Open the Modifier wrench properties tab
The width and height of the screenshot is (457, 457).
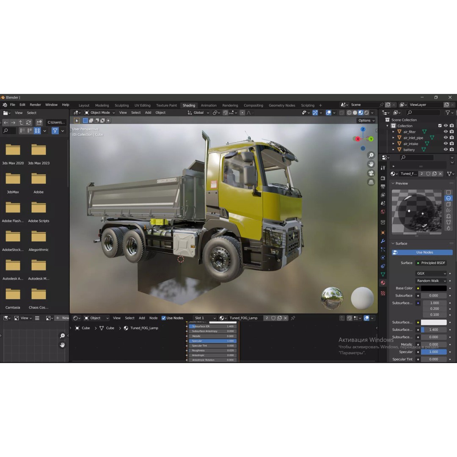[x=383, y=241]
